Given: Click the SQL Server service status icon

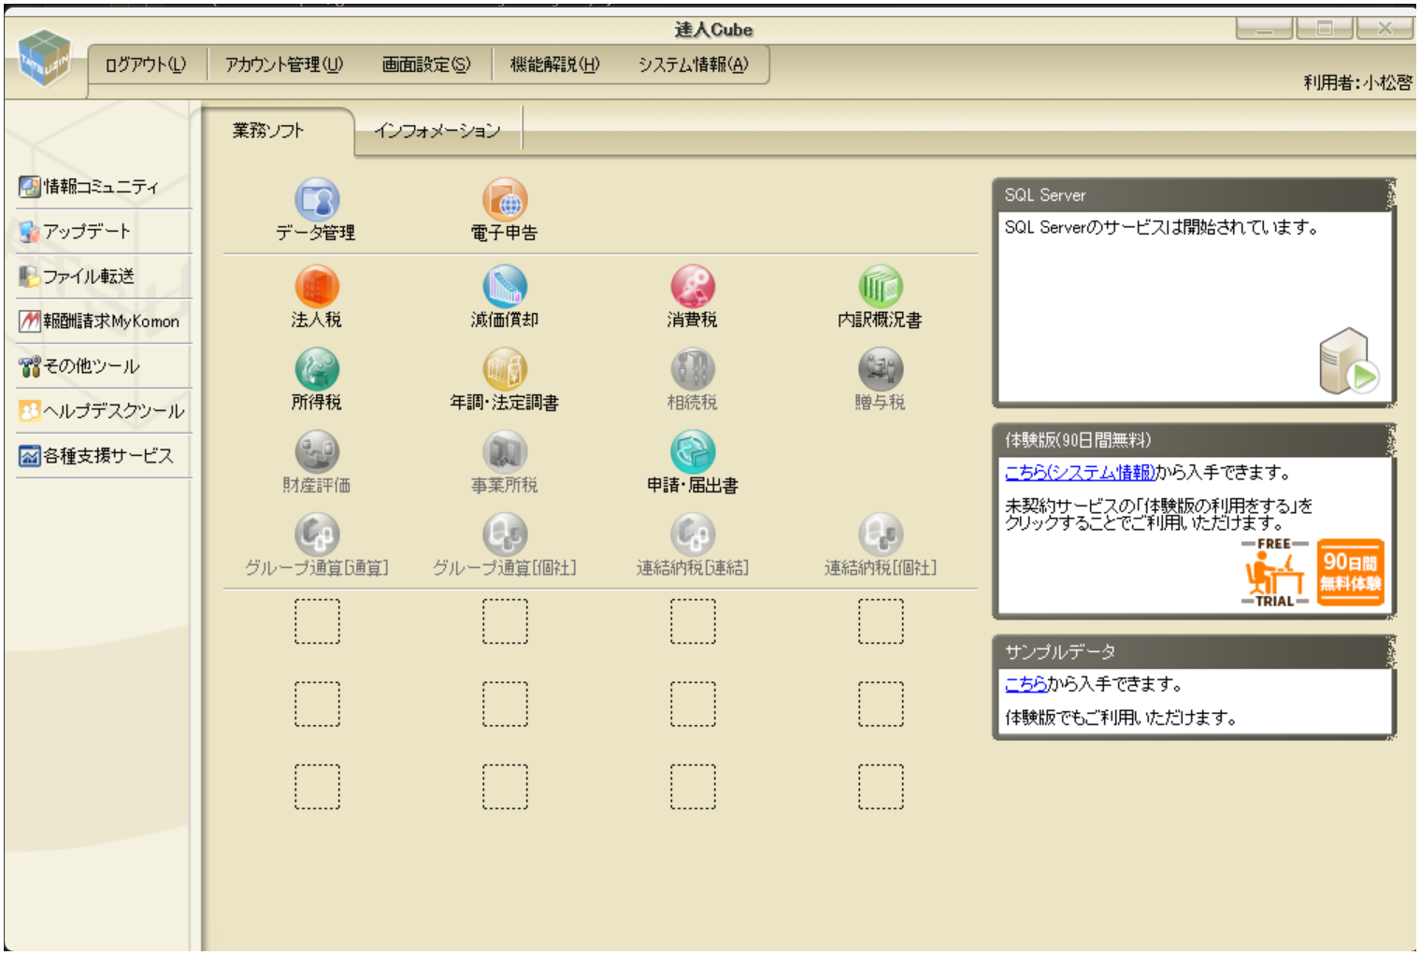Looking at the screenshot, I should 1349,362.
